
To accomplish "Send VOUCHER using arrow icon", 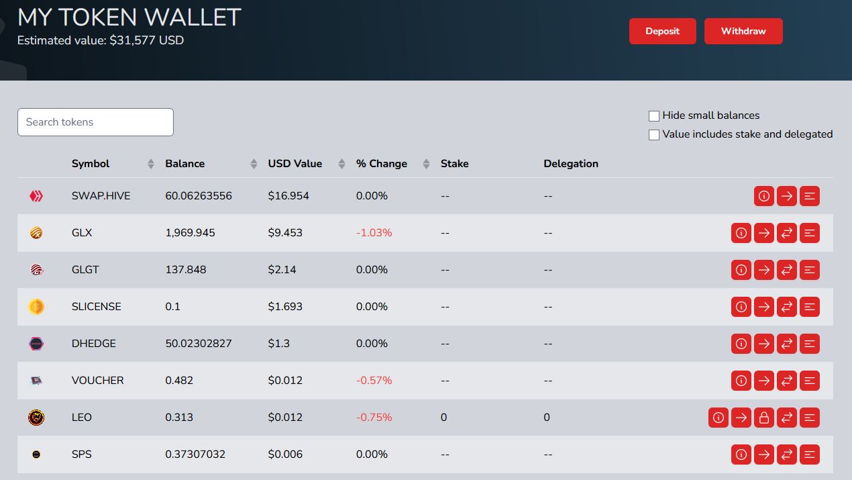I will point(764,381).
